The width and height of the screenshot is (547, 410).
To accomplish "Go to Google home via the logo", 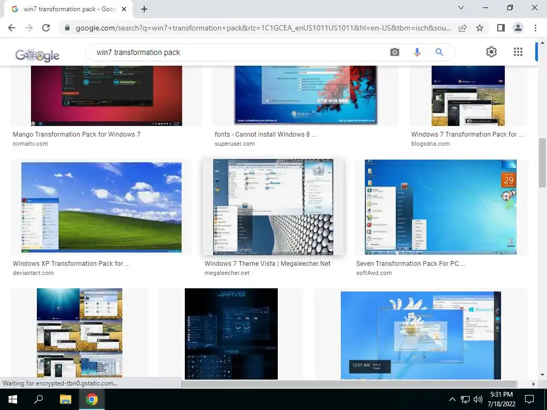I will pos(37,55).
